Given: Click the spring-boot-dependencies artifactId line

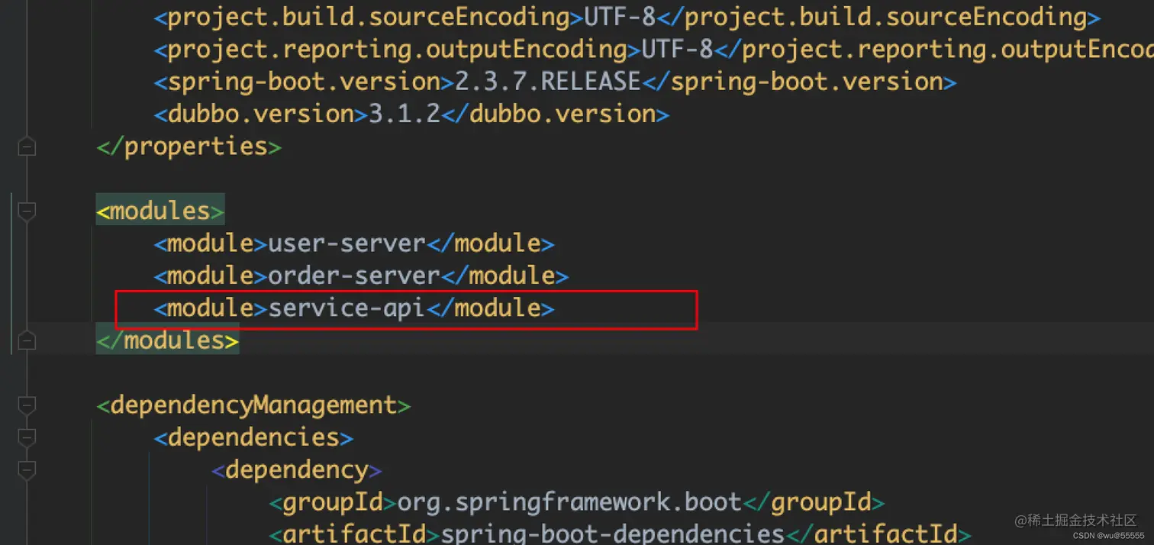Looking at the screenshot, I should click(x=620, y=534).
